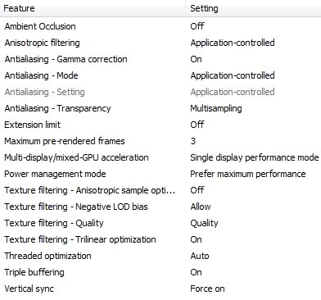Open the Anisotropic filtering setting value
Screen dimensions: 321x300
[x=233, y=43]
